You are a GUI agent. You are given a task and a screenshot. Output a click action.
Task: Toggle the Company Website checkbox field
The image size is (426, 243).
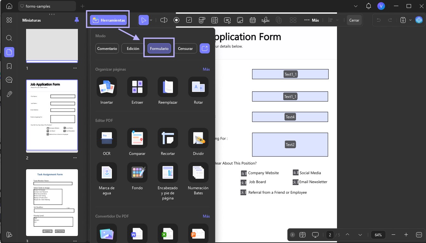click(244, 173)
